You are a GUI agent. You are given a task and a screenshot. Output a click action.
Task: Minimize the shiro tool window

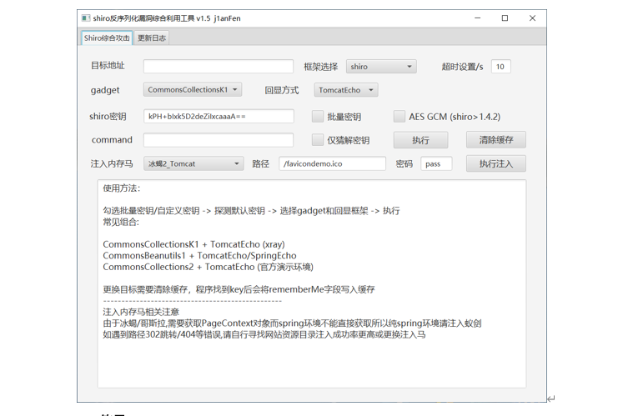[478, 18]
